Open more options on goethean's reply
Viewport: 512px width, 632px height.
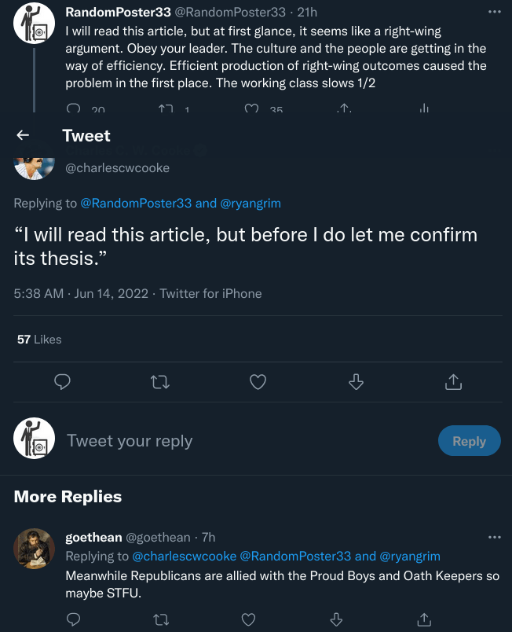(494, 537)
